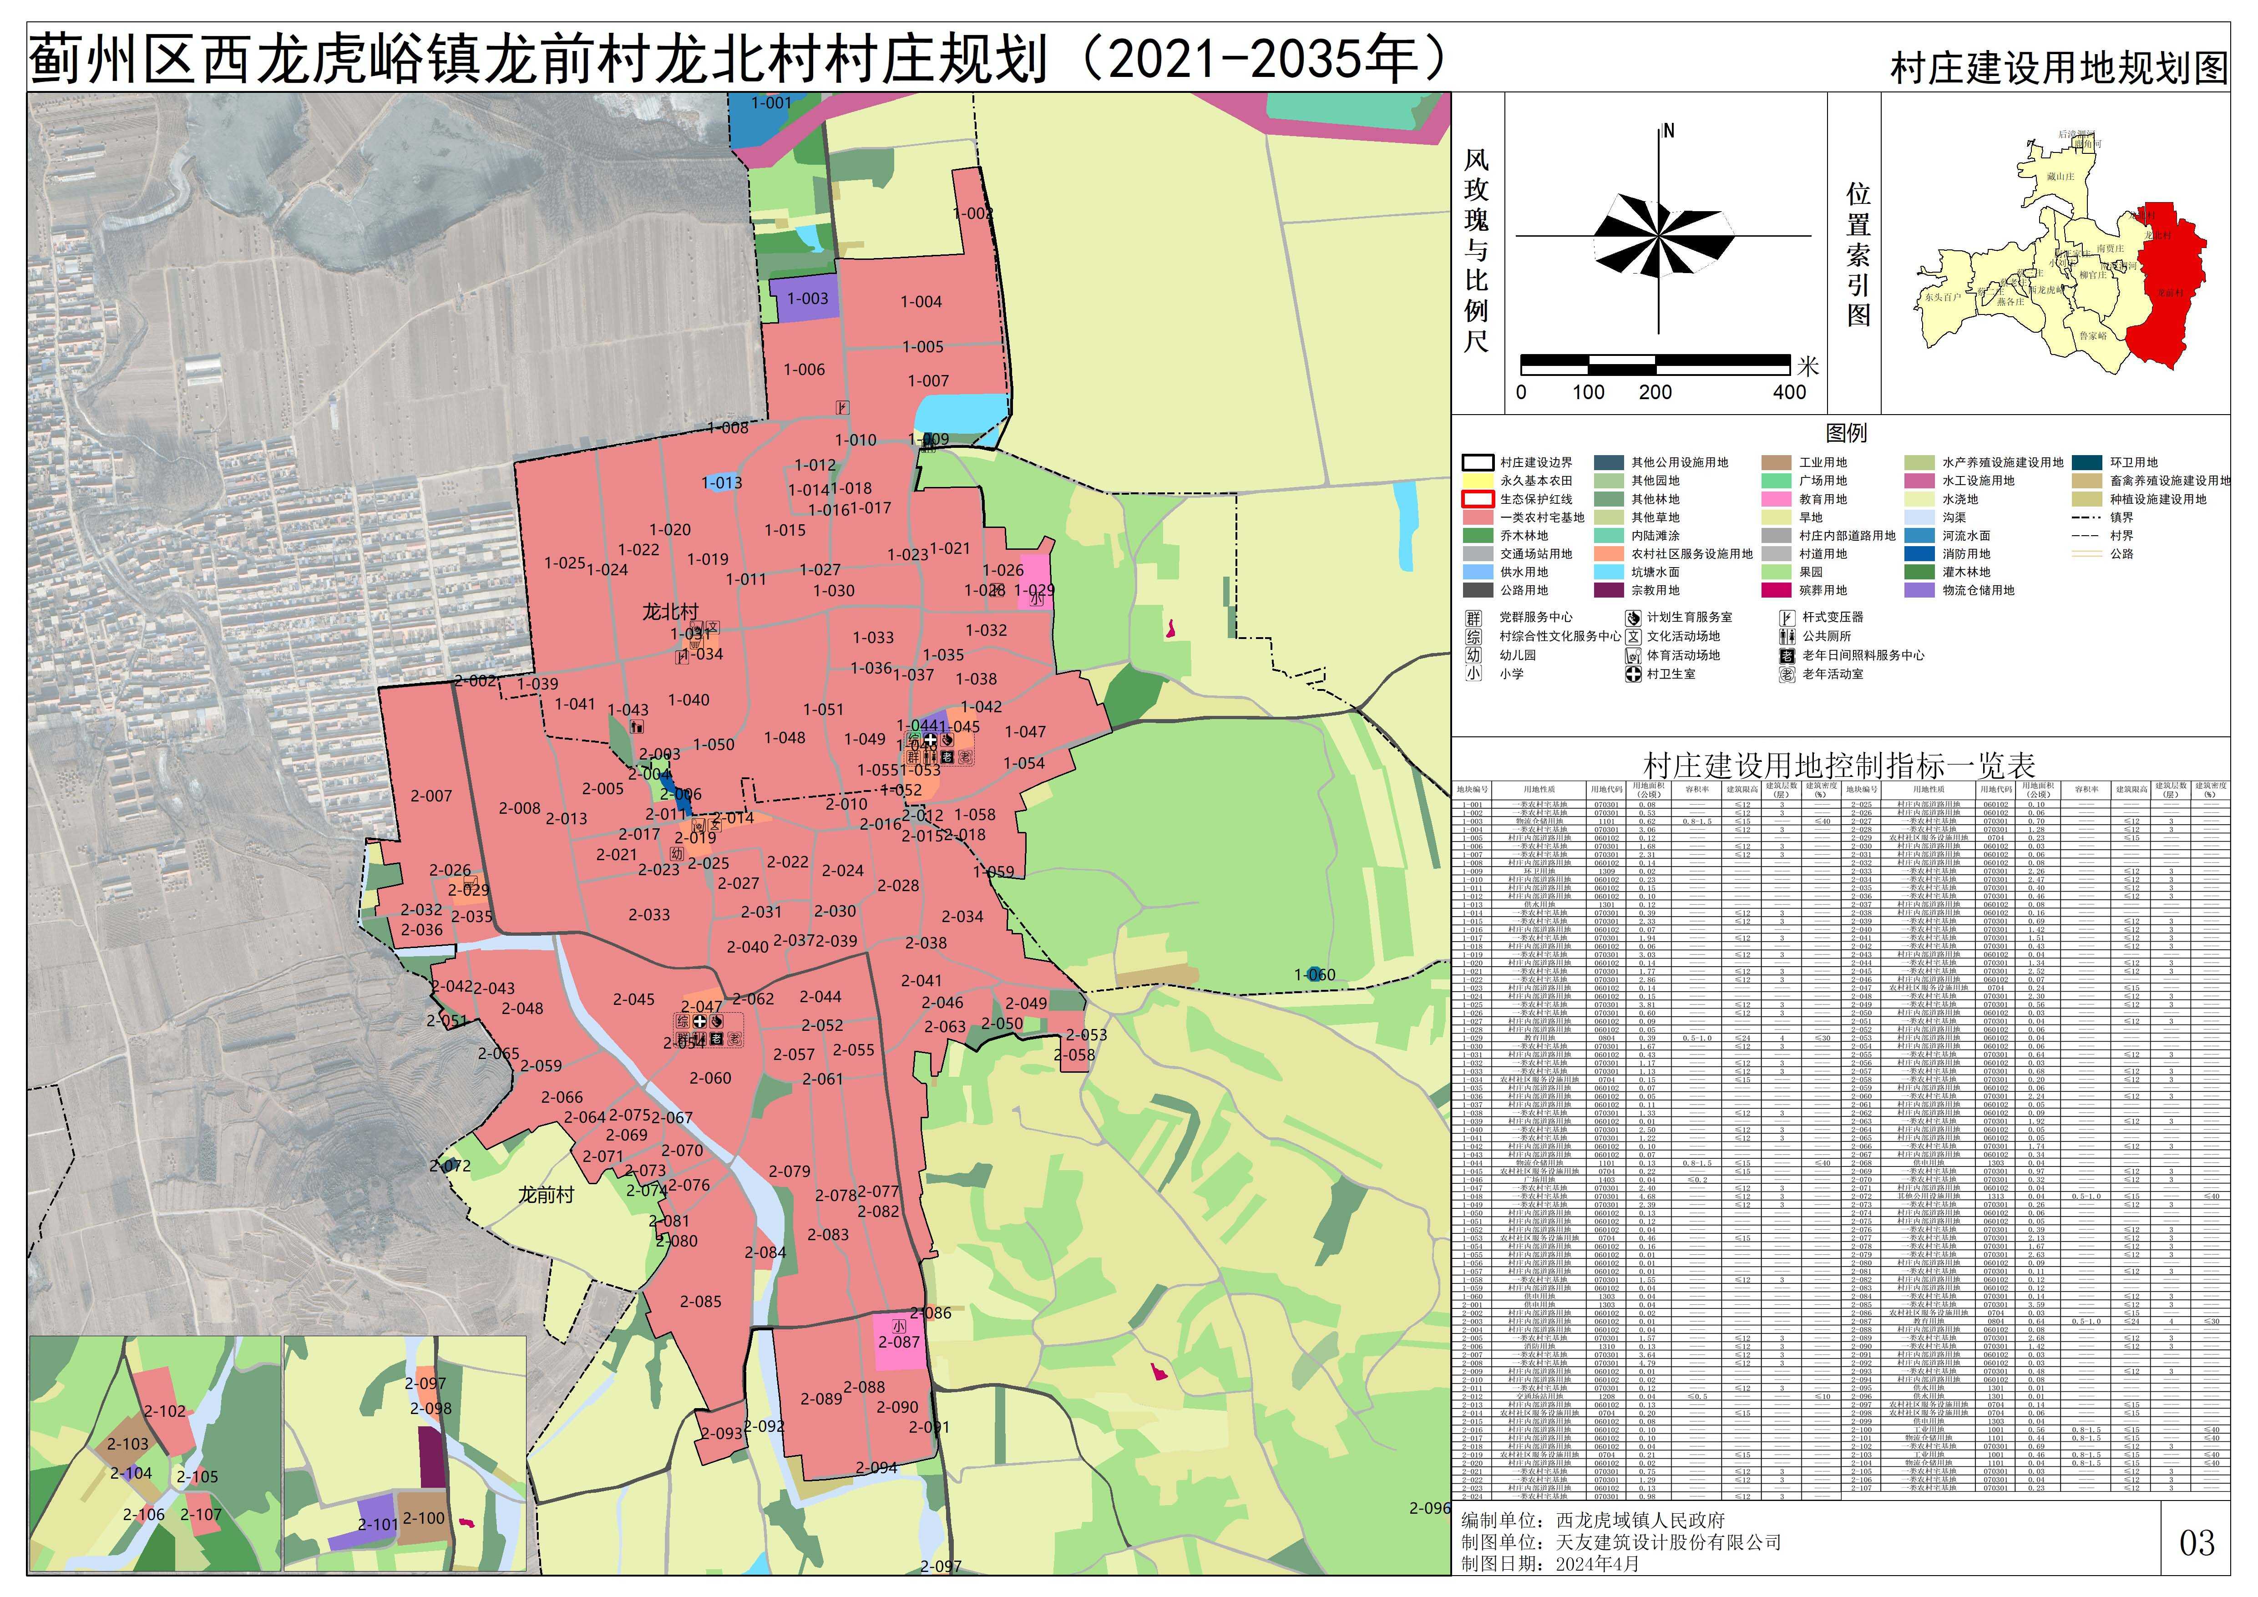Click the 2-087 primary school parcel

pyautogui.click(x=899, y=1342)
